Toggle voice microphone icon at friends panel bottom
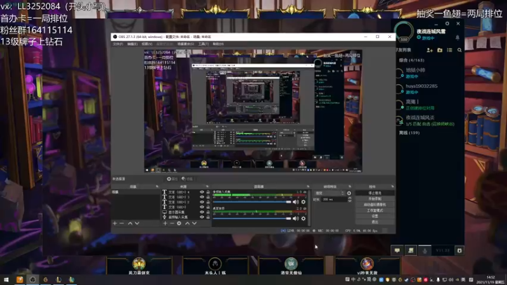This screenshot has width=507, height=285. [425, 250]
